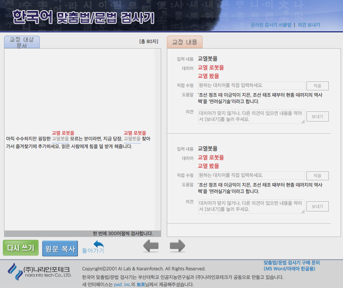Click first 적용 button
Viewport: 343px width, 288px height.
coord(317,86)
